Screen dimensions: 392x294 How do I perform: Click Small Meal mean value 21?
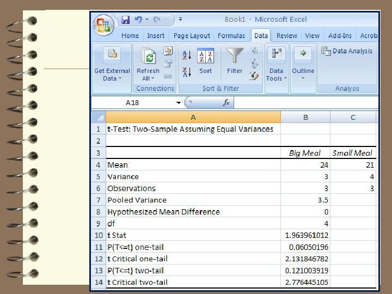[x=353, y=165]
